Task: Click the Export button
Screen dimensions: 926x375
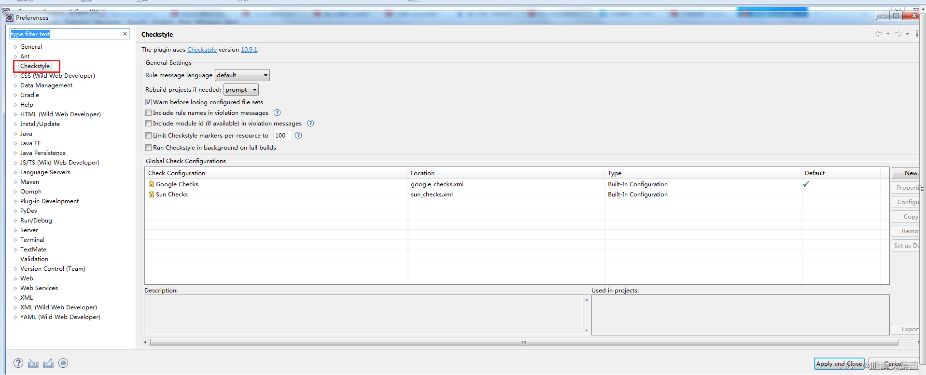Action: [x=905, y=329]
